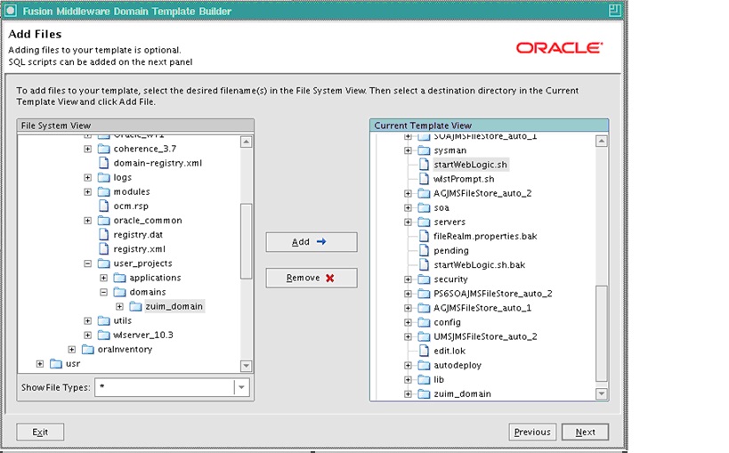Viewport: 729px width, 453px height.
Task: Click the logs folder icon
Action: pos(103,177)
